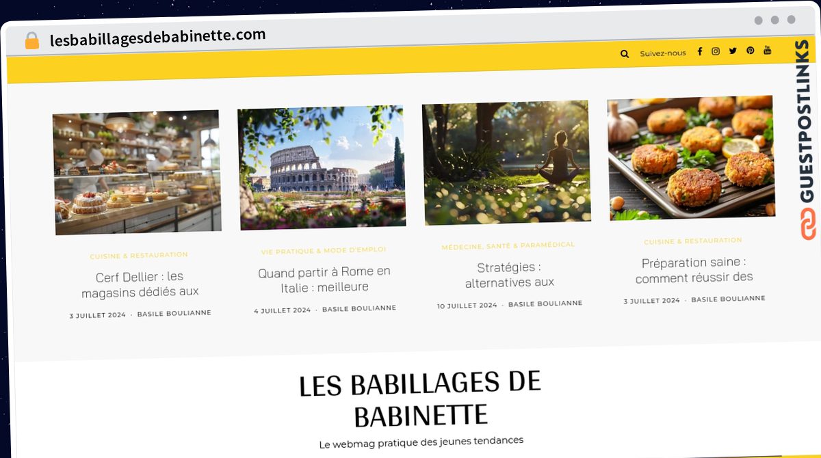Viewport: 821px width, 458px height.
Task: Open Quand partir à Rome article title
Action: pos(324,280)
